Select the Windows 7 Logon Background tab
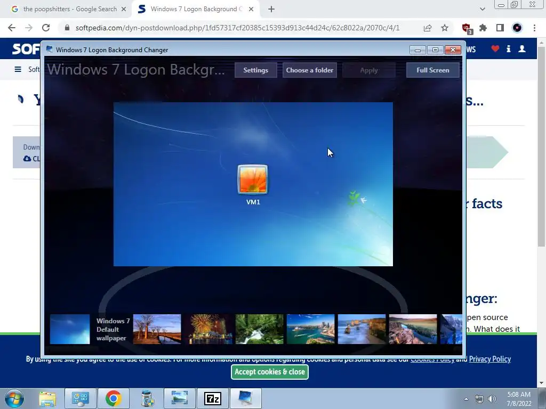This screenshot has height=409, width=546. [x=196, y=10]
